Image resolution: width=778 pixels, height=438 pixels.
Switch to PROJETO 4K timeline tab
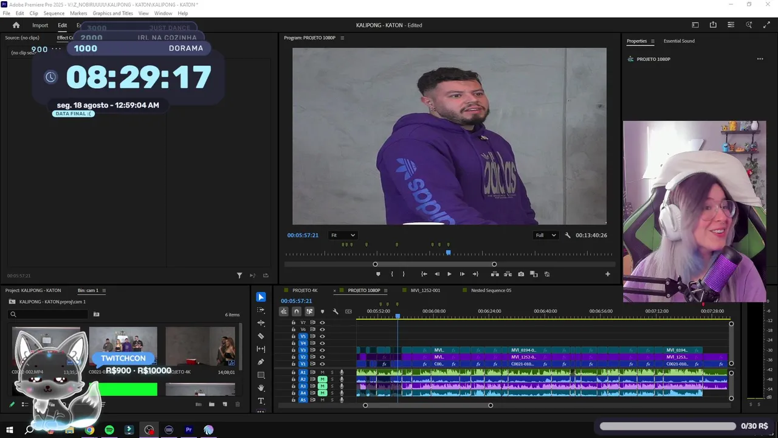click(x=305, y=291)
